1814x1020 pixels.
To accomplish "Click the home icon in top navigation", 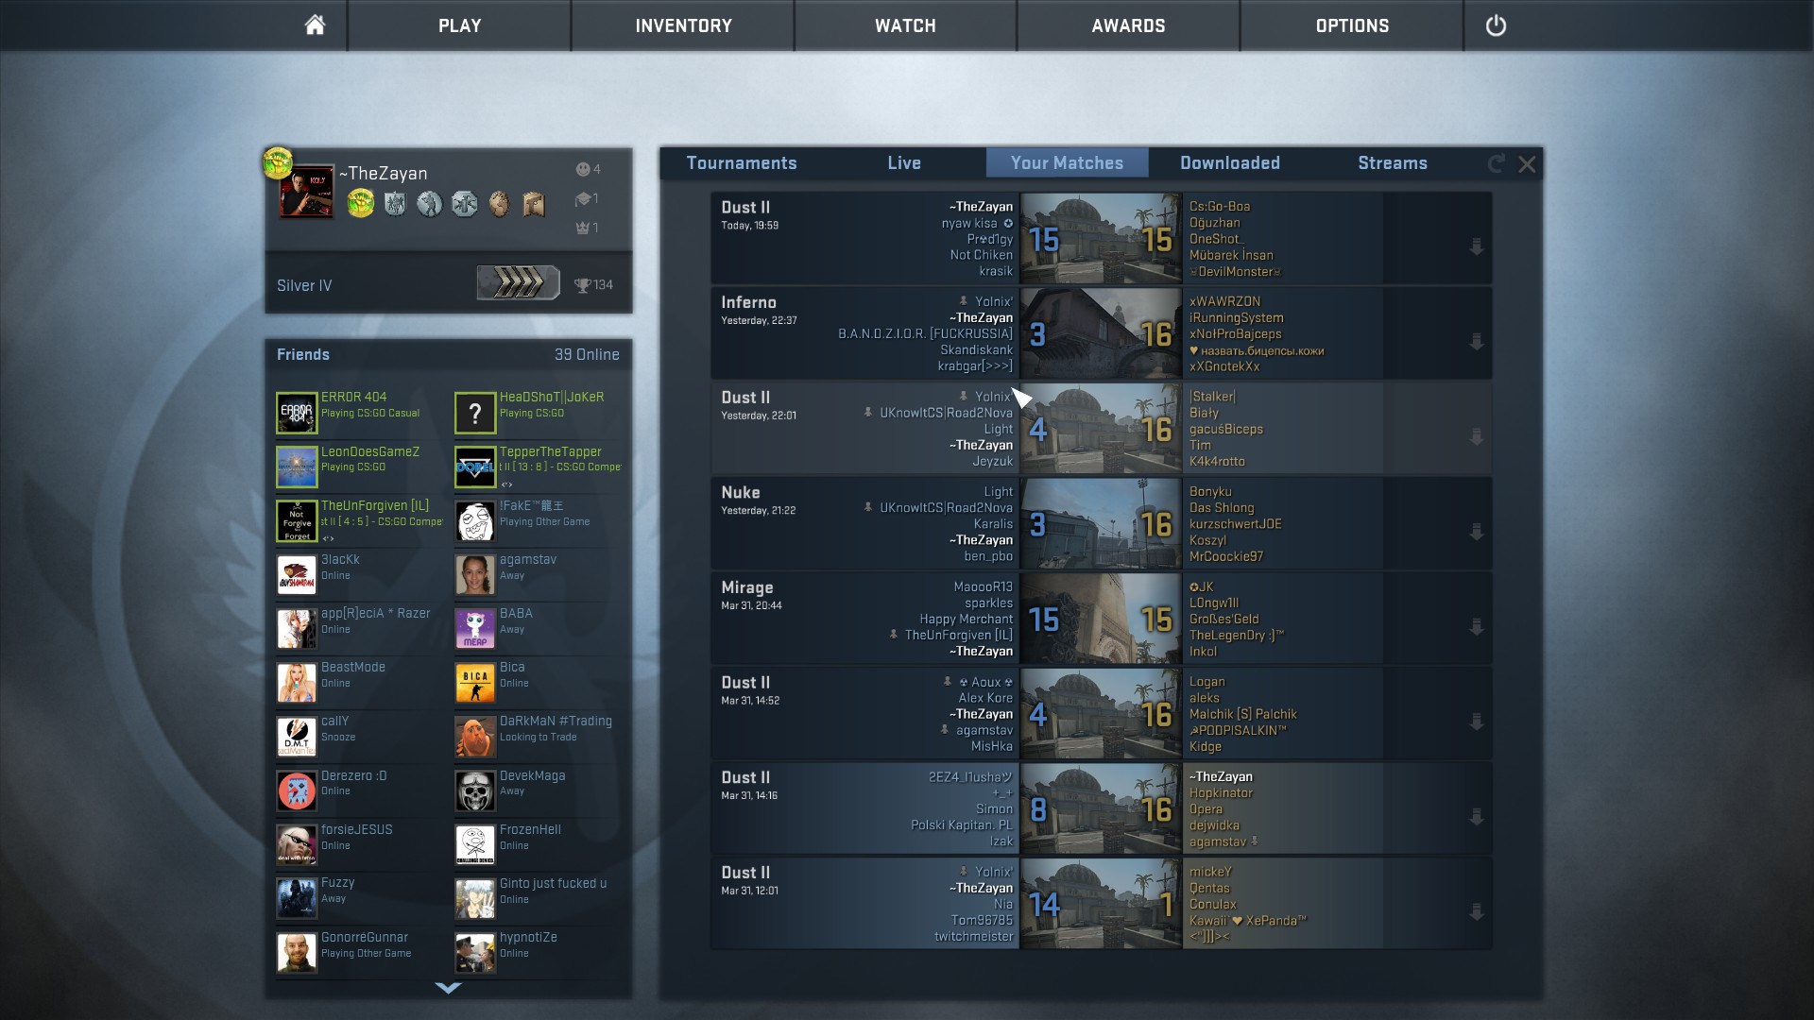I will pos(315,25).
